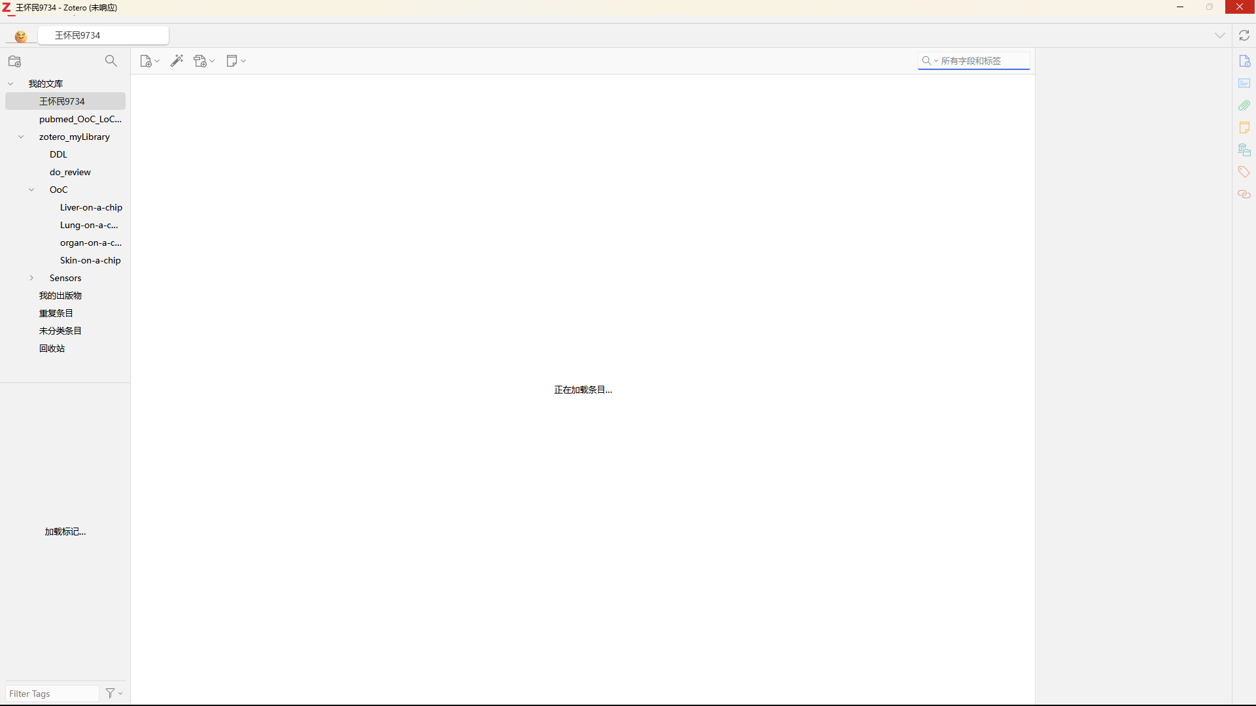1256x706 pixels.
Task: Open the New Item toolbar button
Action: (149, 61)
